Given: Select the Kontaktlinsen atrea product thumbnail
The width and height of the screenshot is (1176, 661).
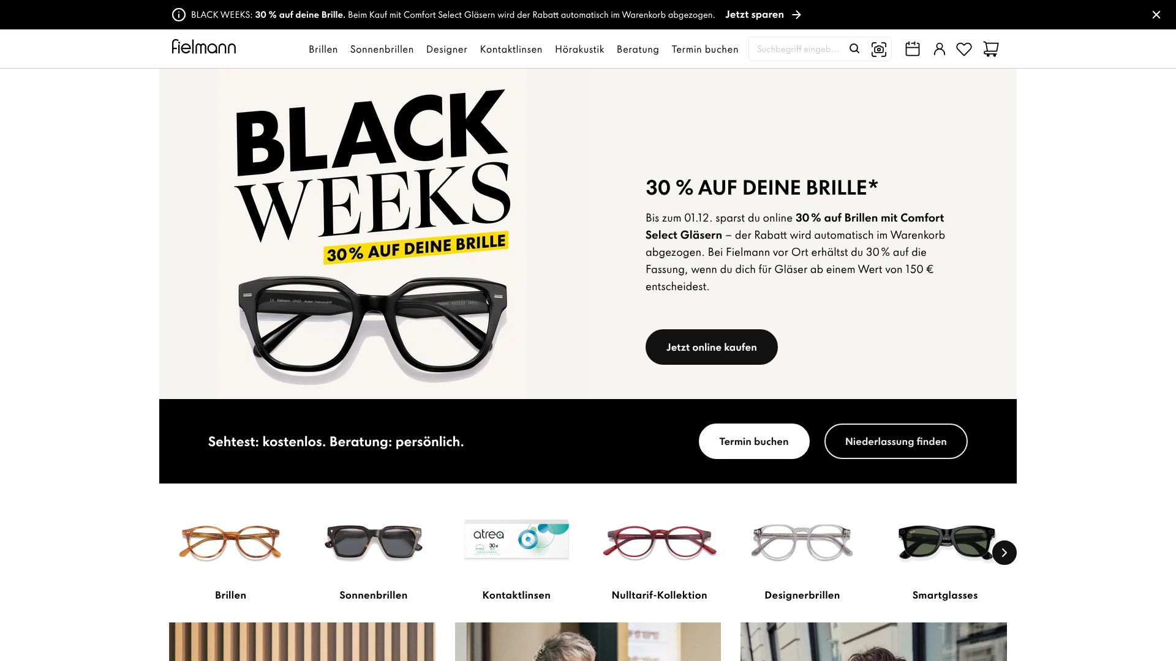Looking at the screenshot, I should click(516, 540).
